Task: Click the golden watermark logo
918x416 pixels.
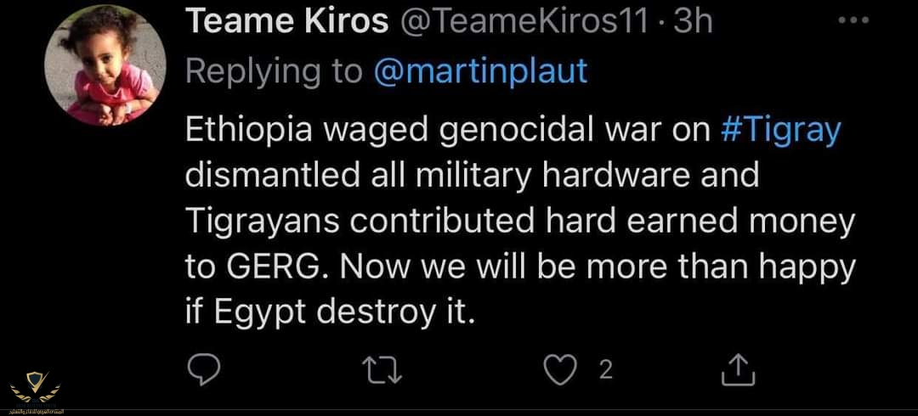Action: pyautogui.click(x=35, y=385)
